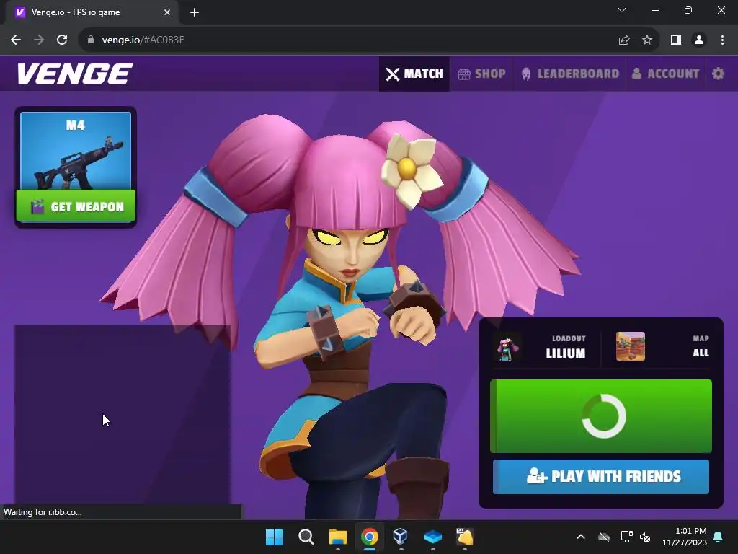
Task: Show hidden system tray icons
Action: pyautogui.click(x=581, y=537)
